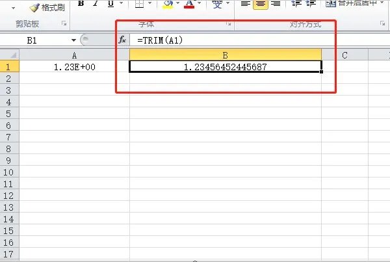This screenshot has height=262, width=390.
Task: Click the Insert Function fx icon
Action: pos(122,40)
